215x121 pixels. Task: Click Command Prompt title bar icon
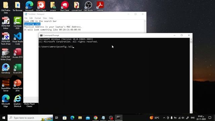pos(41,35)
